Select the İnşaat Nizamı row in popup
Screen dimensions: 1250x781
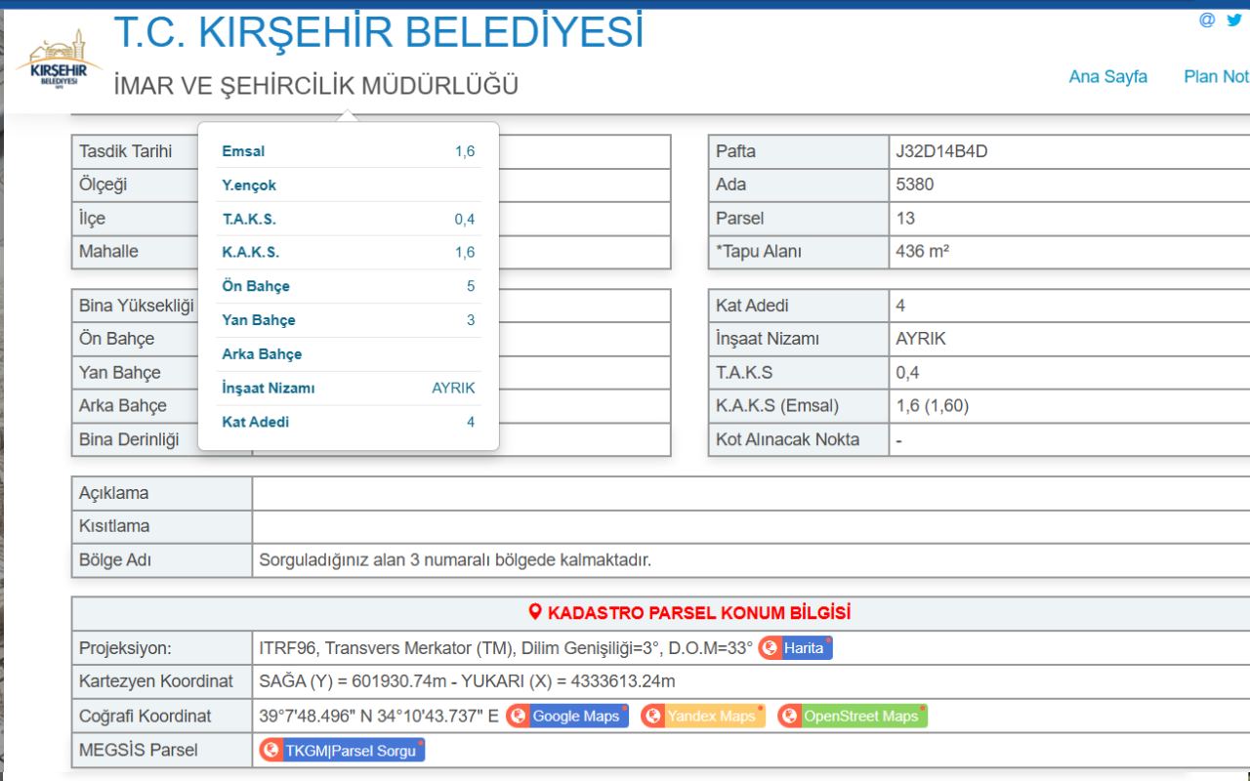pyautogui.click(x=348, y=389)
